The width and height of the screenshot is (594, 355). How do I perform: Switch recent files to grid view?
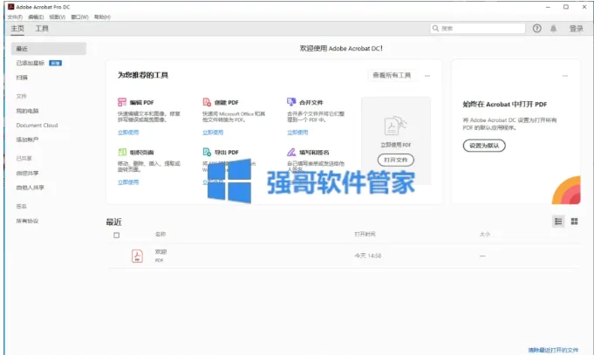click(x=574, y=222)
